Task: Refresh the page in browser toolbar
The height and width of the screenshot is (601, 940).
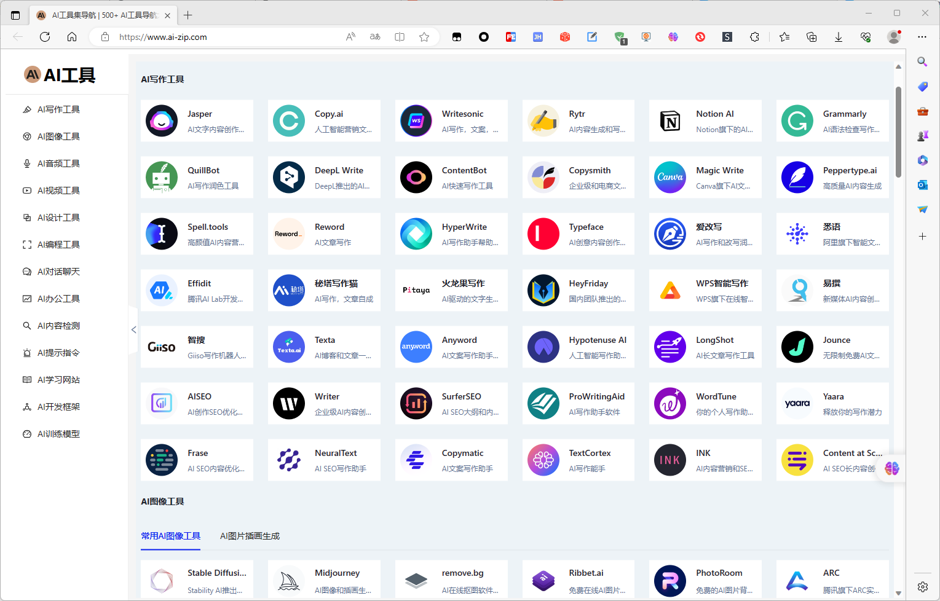Action: (x=45, y=37)
